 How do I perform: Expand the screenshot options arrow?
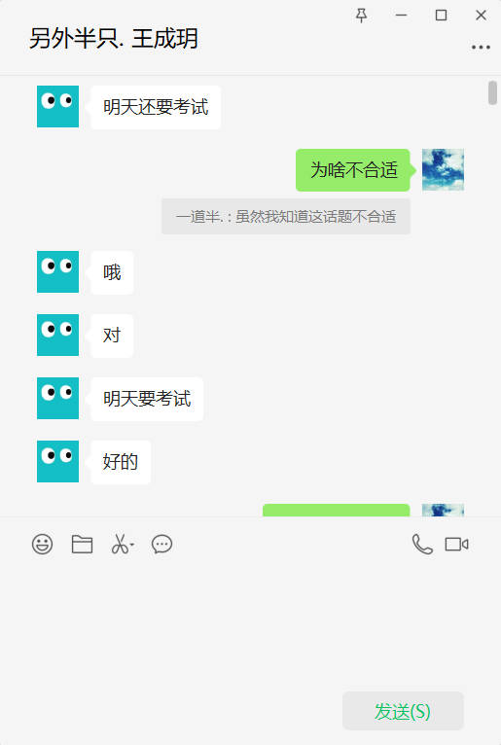(132, 545)
